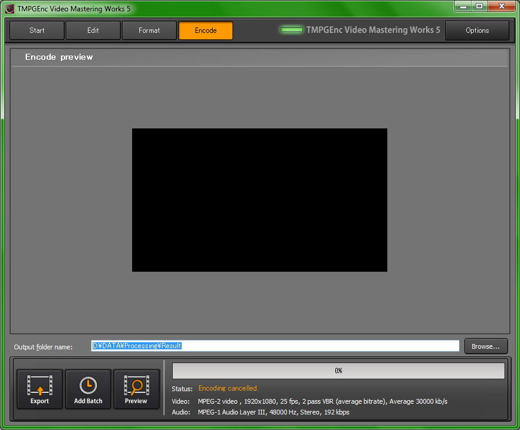This screenshot has width=520, height=430.
Task: Select the Encode tab
Action: 206,30
